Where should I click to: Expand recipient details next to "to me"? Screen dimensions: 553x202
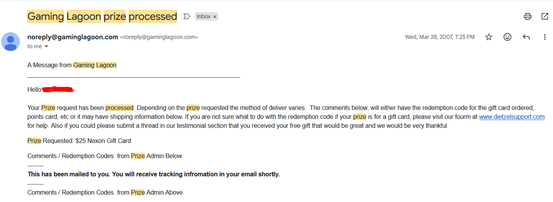(46, 47)
